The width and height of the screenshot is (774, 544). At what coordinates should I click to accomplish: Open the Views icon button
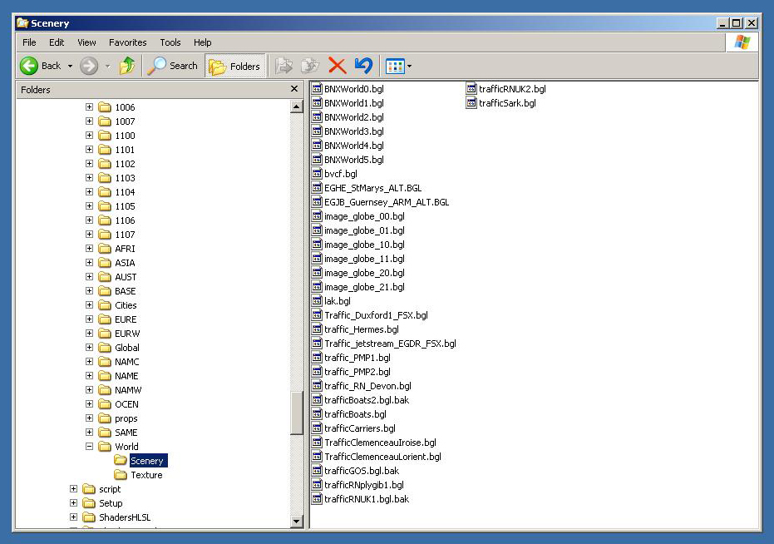coord(395,66)
